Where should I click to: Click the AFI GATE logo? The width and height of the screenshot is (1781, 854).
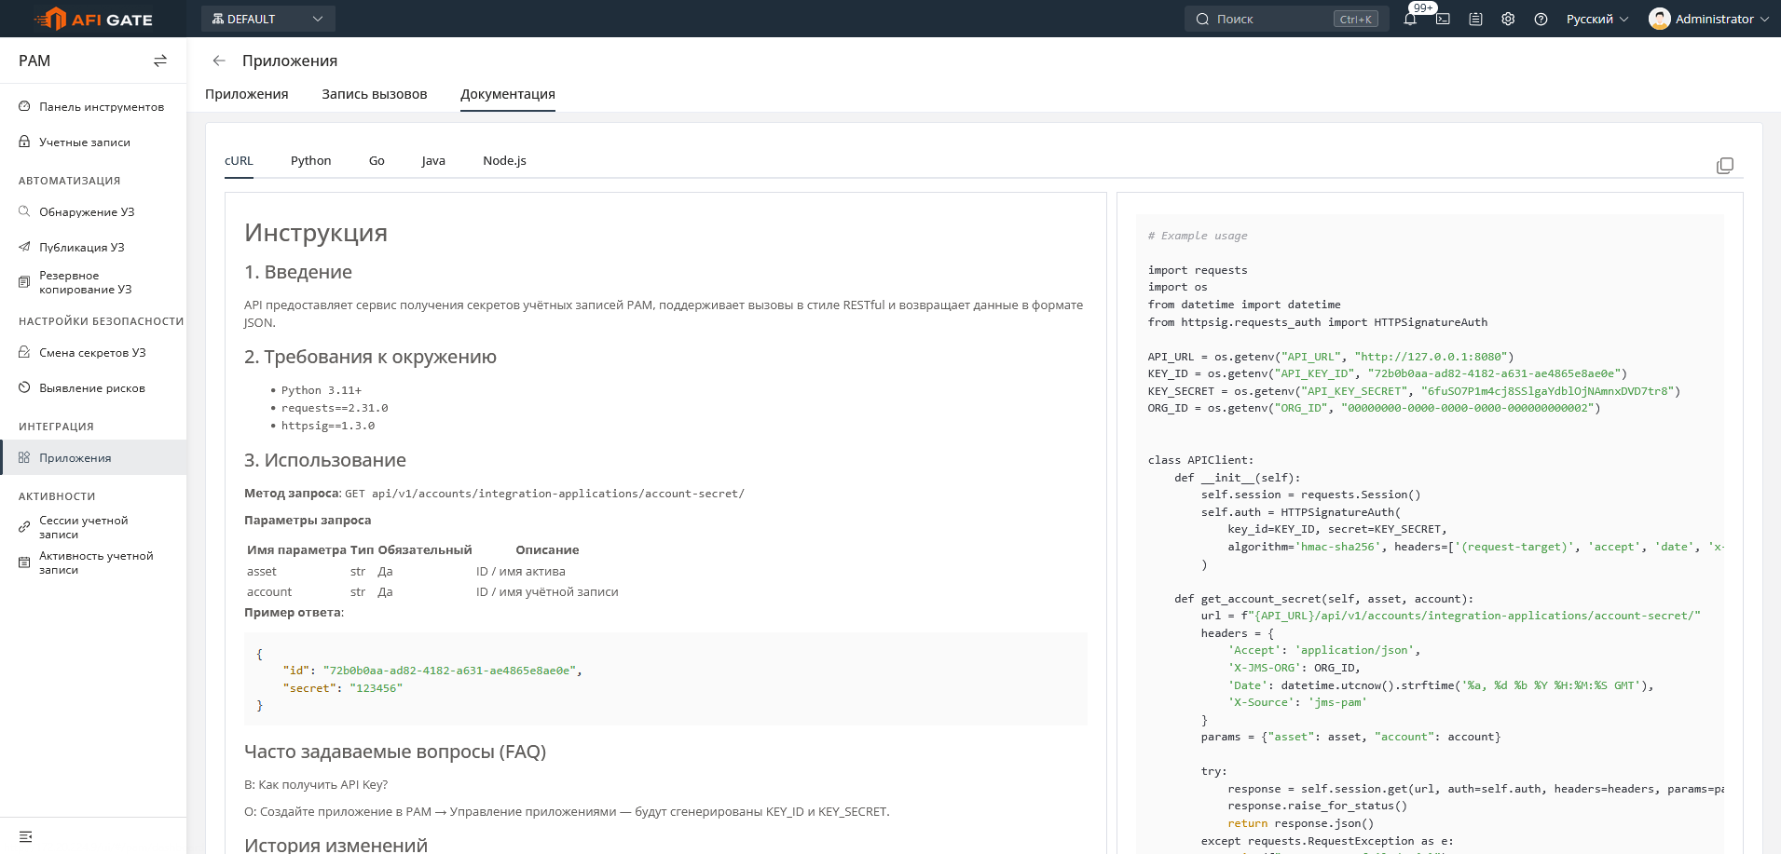pos(93,19)
